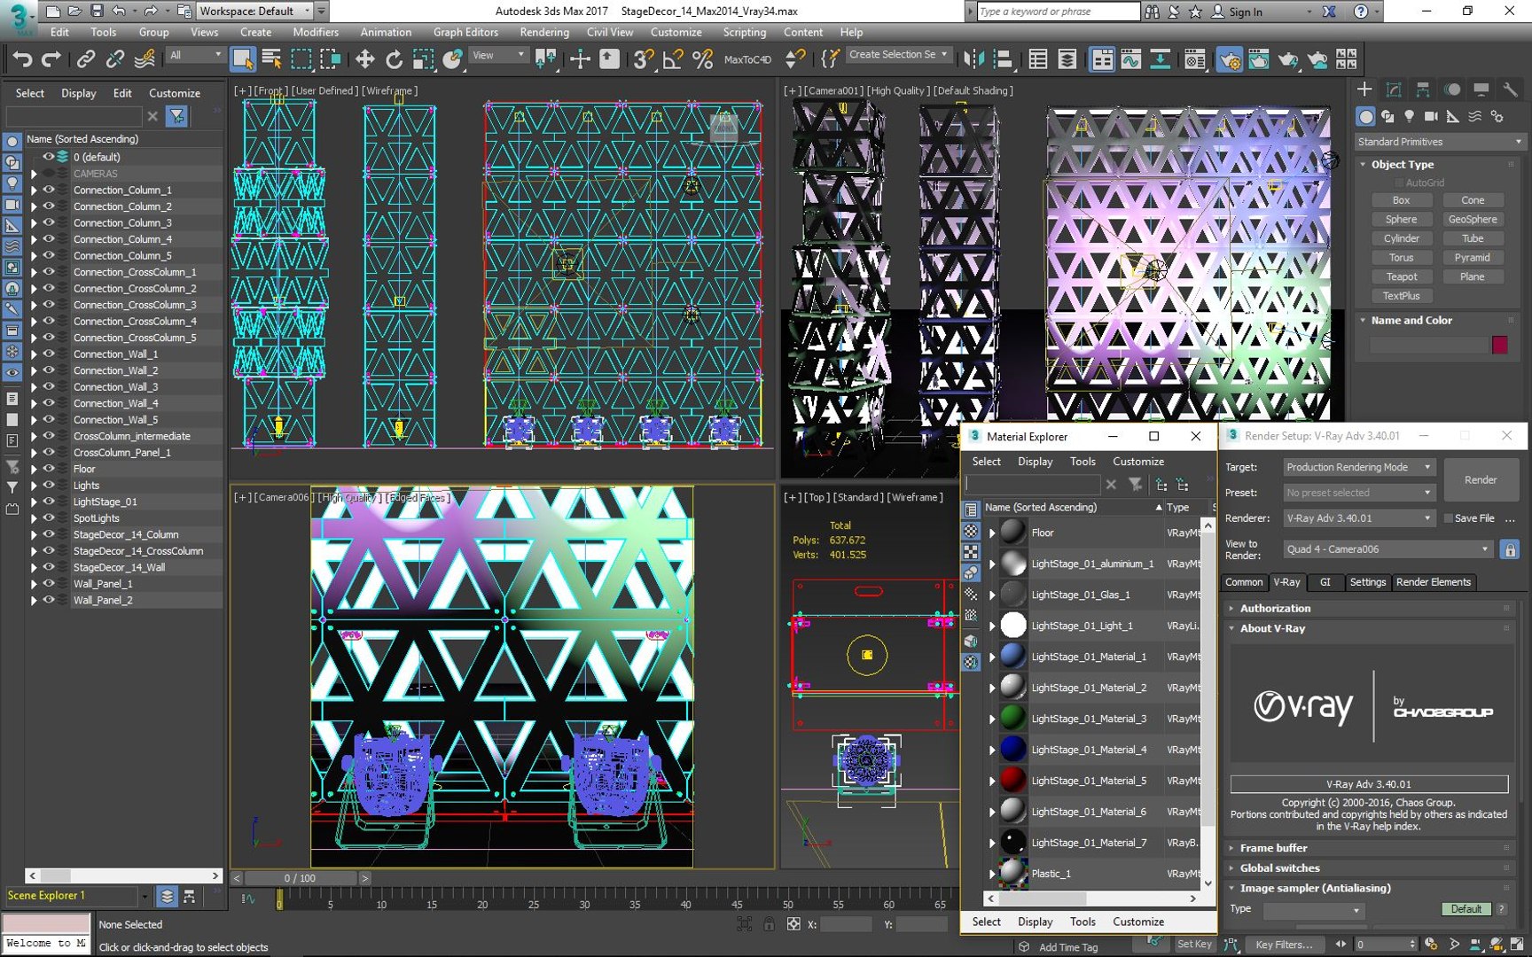Open Standard Primitives dropdown
Screen dimensions: 1532x957
point(1439,142)
